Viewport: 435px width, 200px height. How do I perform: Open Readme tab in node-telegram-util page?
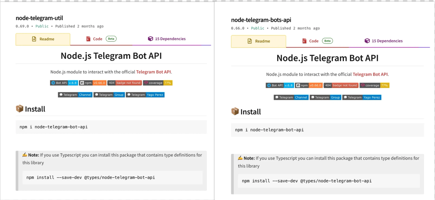[x=43, y=39]
